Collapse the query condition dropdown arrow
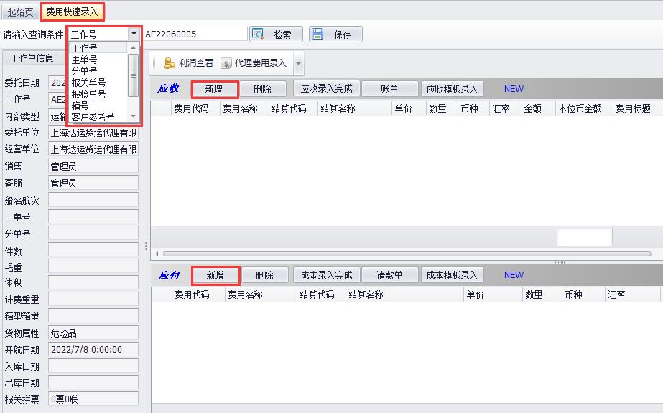 click(134, 34)
